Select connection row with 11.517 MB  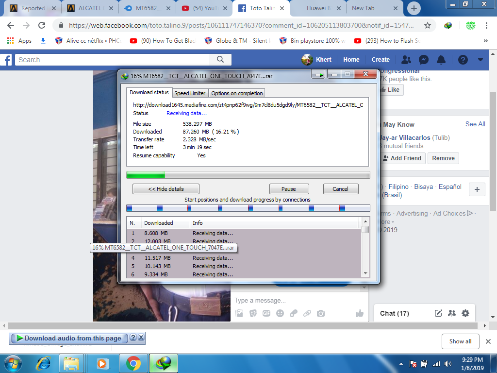pos(244,258)
